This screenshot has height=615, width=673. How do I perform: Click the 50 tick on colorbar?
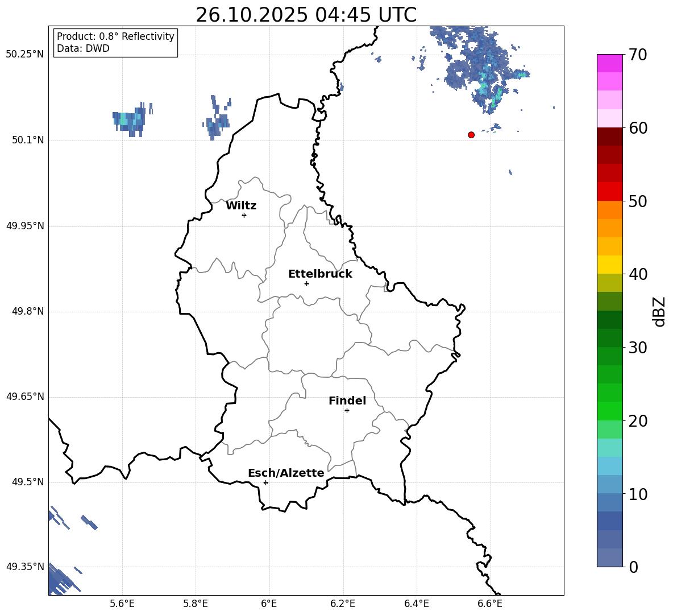[638, 201]
